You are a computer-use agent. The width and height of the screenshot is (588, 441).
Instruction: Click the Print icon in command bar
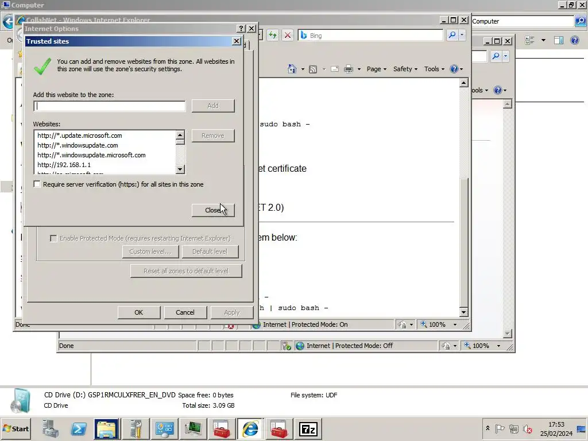click(349, 69)
